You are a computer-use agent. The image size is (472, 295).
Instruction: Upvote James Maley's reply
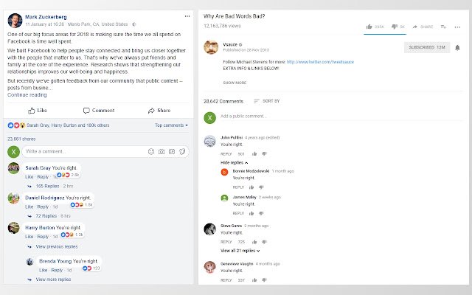click(251, 213)
